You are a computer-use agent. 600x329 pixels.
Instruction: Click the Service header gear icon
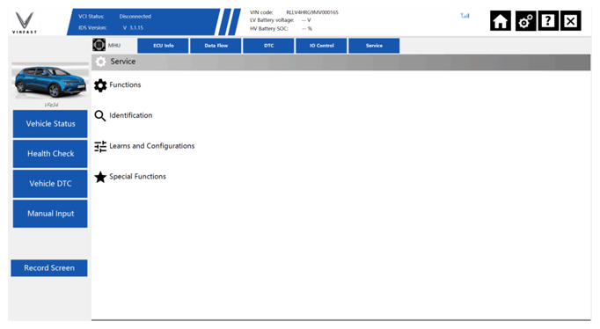(100, 62)
